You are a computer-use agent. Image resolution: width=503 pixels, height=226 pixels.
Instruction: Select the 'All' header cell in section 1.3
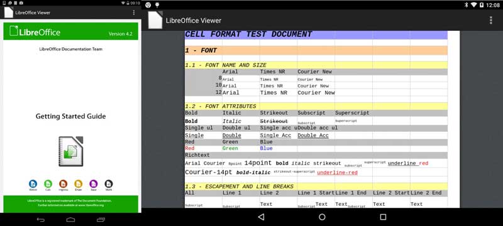[x=203, y=193]
